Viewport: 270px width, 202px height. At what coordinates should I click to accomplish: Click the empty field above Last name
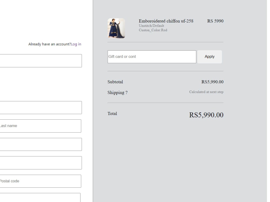pyautogui.click(x=41, y=107)
